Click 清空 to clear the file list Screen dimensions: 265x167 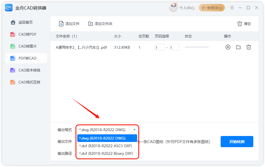[244, 24]
